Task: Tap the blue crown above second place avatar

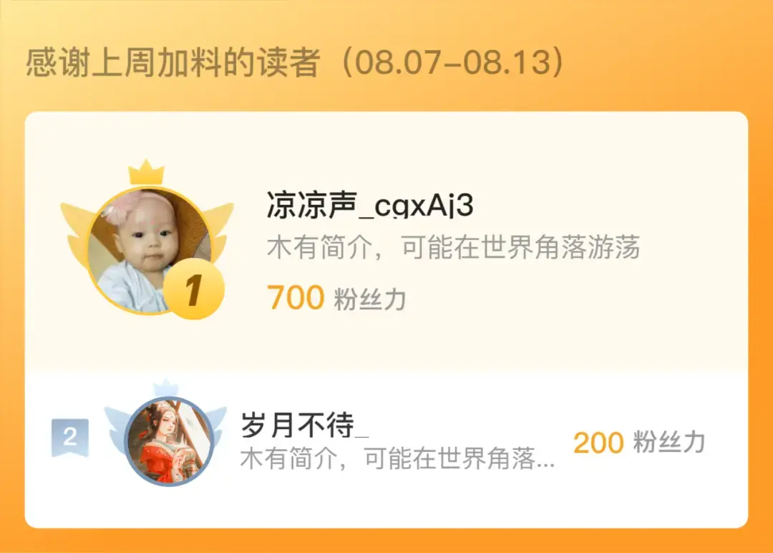Action: pos(165,388)
